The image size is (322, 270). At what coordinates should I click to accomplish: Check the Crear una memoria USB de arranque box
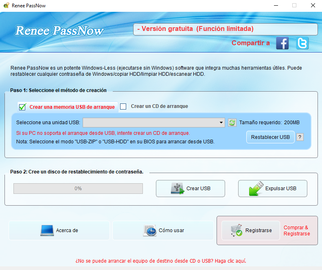point(22,107)
